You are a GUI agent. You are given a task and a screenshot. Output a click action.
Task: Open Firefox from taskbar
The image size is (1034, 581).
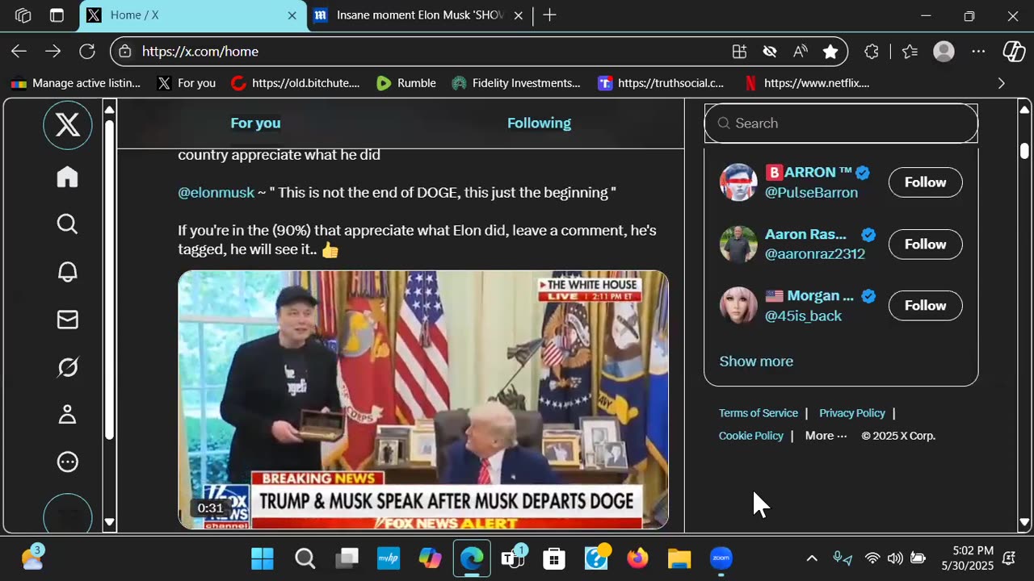[x=637, y=558]
